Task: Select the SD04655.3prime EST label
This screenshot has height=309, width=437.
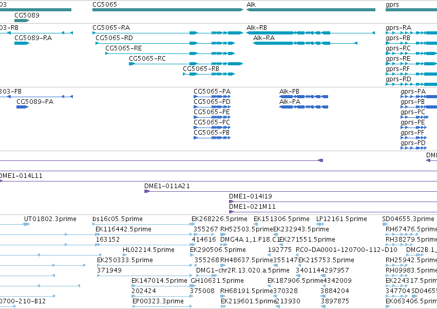Action: point(408,219)
